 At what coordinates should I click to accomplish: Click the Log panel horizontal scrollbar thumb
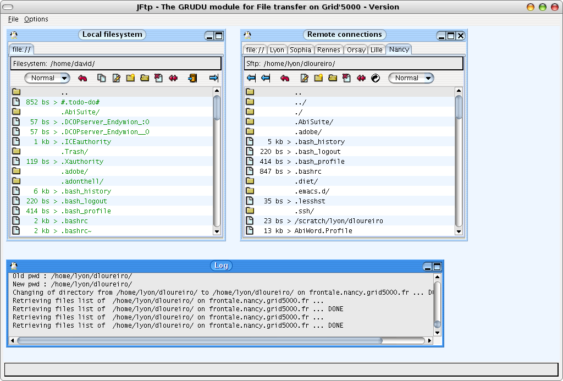pos(200,340)
